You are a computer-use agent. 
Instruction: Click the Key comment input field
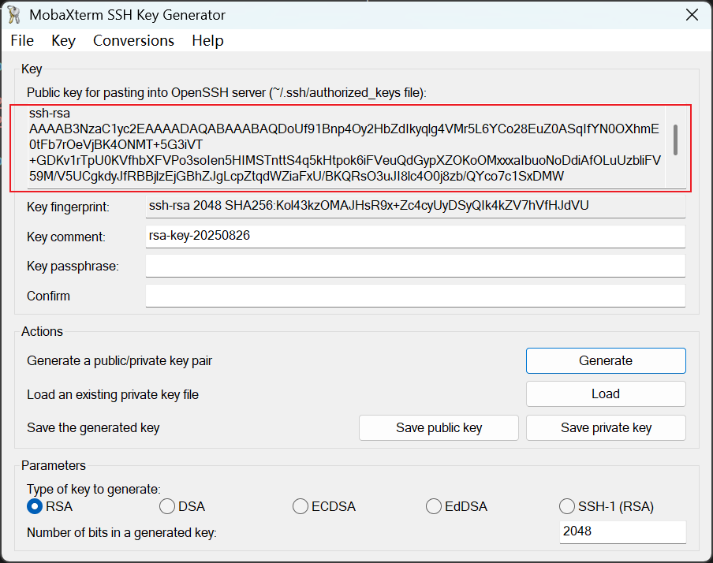pyautogui.click(x=415, y=236)
